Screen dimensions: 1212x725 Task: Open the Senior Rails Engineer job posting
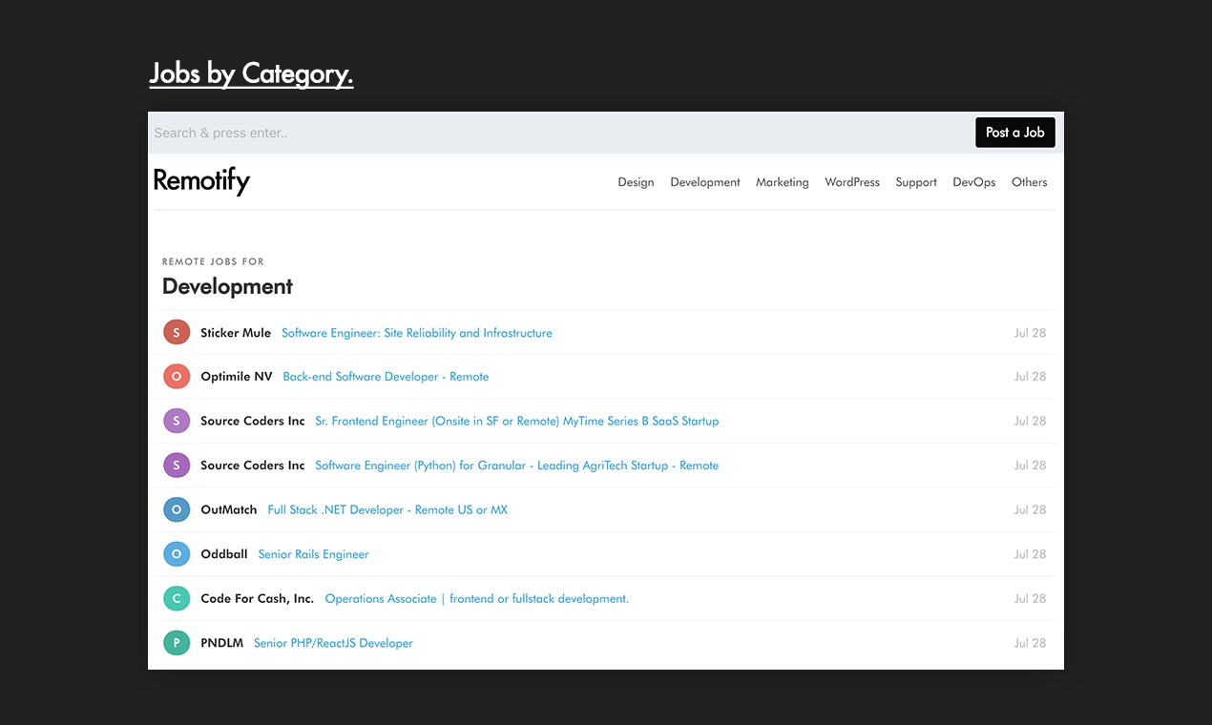pos(313,553)
